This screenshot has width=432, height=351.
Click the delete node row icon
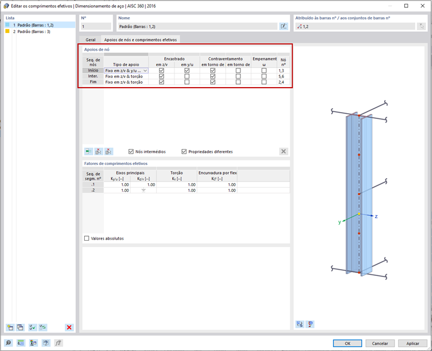(98, 151)
